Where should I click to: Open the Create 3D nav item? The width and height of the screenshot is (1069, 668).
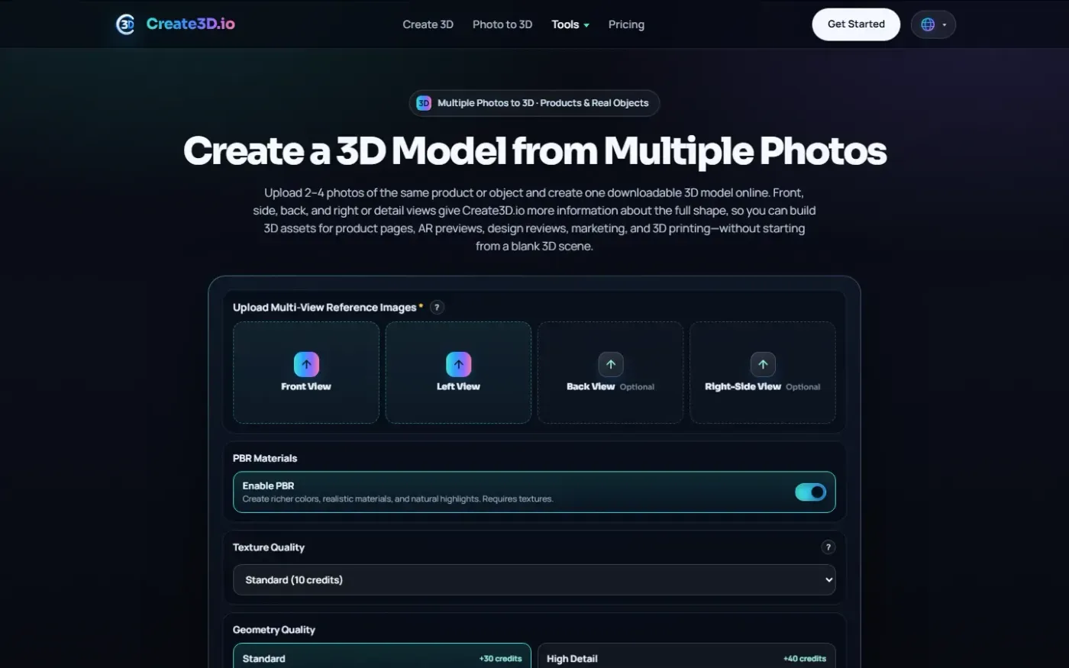click(x=428, y=24)
